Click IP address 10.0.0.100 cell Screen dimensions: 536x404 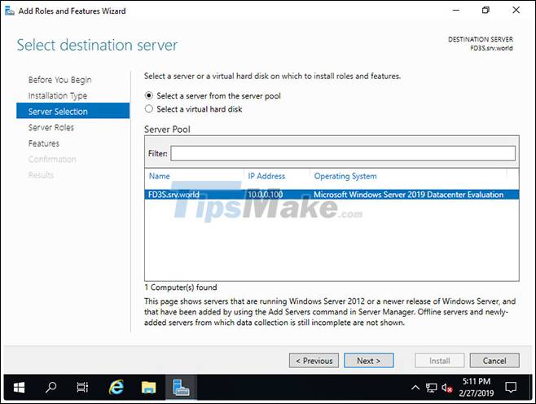(266, 195)
